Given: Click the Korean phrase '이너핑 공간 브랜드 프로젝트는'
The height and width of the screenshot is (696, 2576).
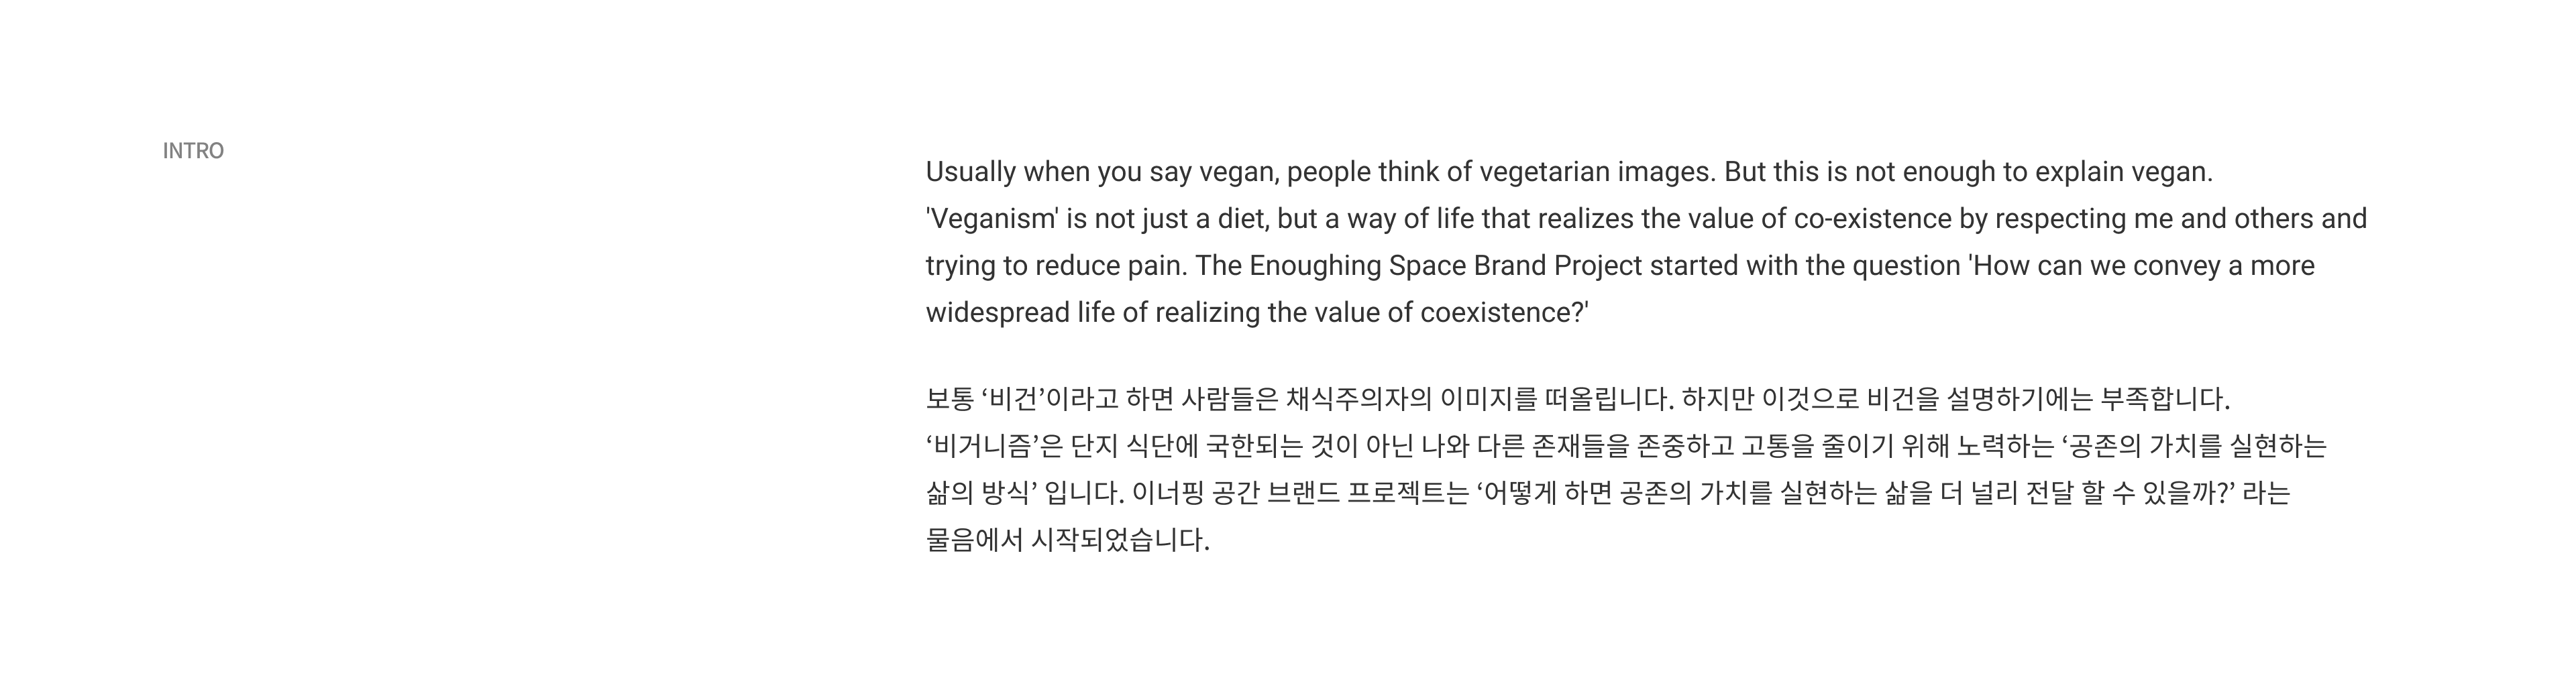Looking at the screenshot, I should [1301, 493].
